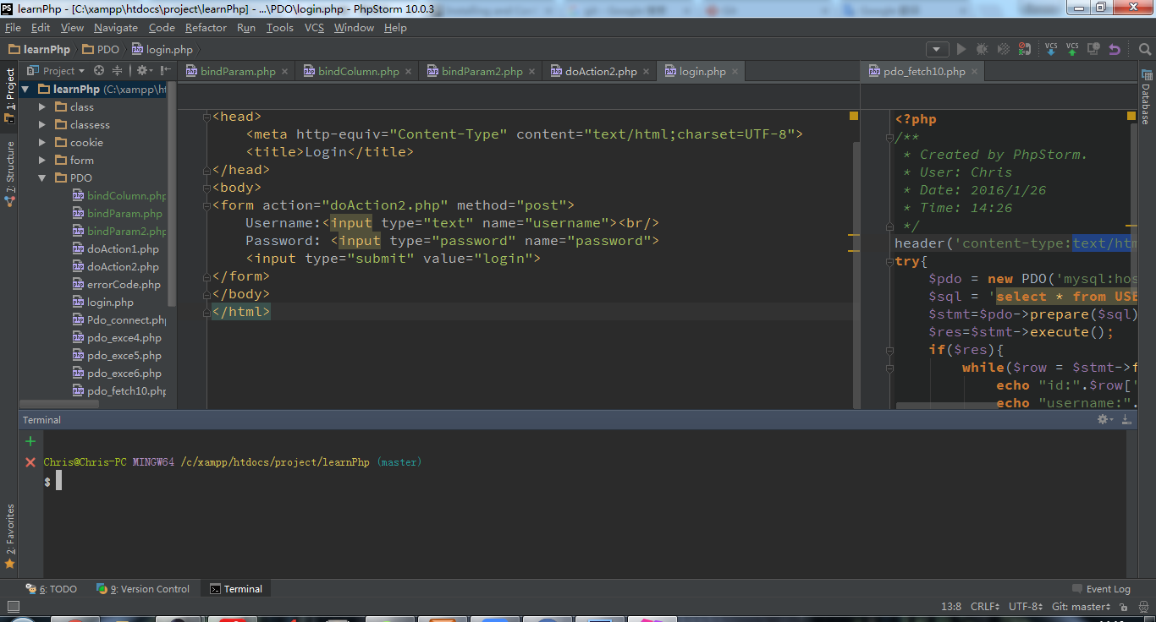Click the Listen for PHP Debug Connections phone icon
Viewport: 1156px width, 622px height.
(1025, 49)
